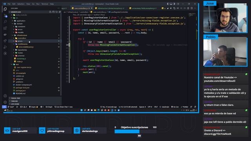Open View menu
Image resolution: width=251 pixels, height=141 pixels.
pyautogui.click(x=28, y=4)
